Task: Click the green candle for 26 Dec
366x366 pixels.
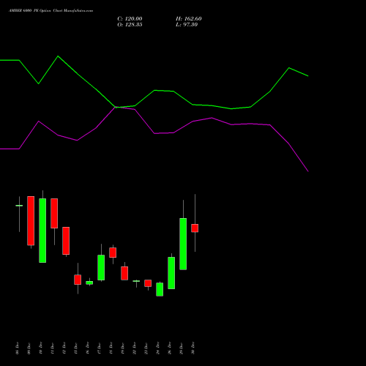Action: (x=171, y=273)
